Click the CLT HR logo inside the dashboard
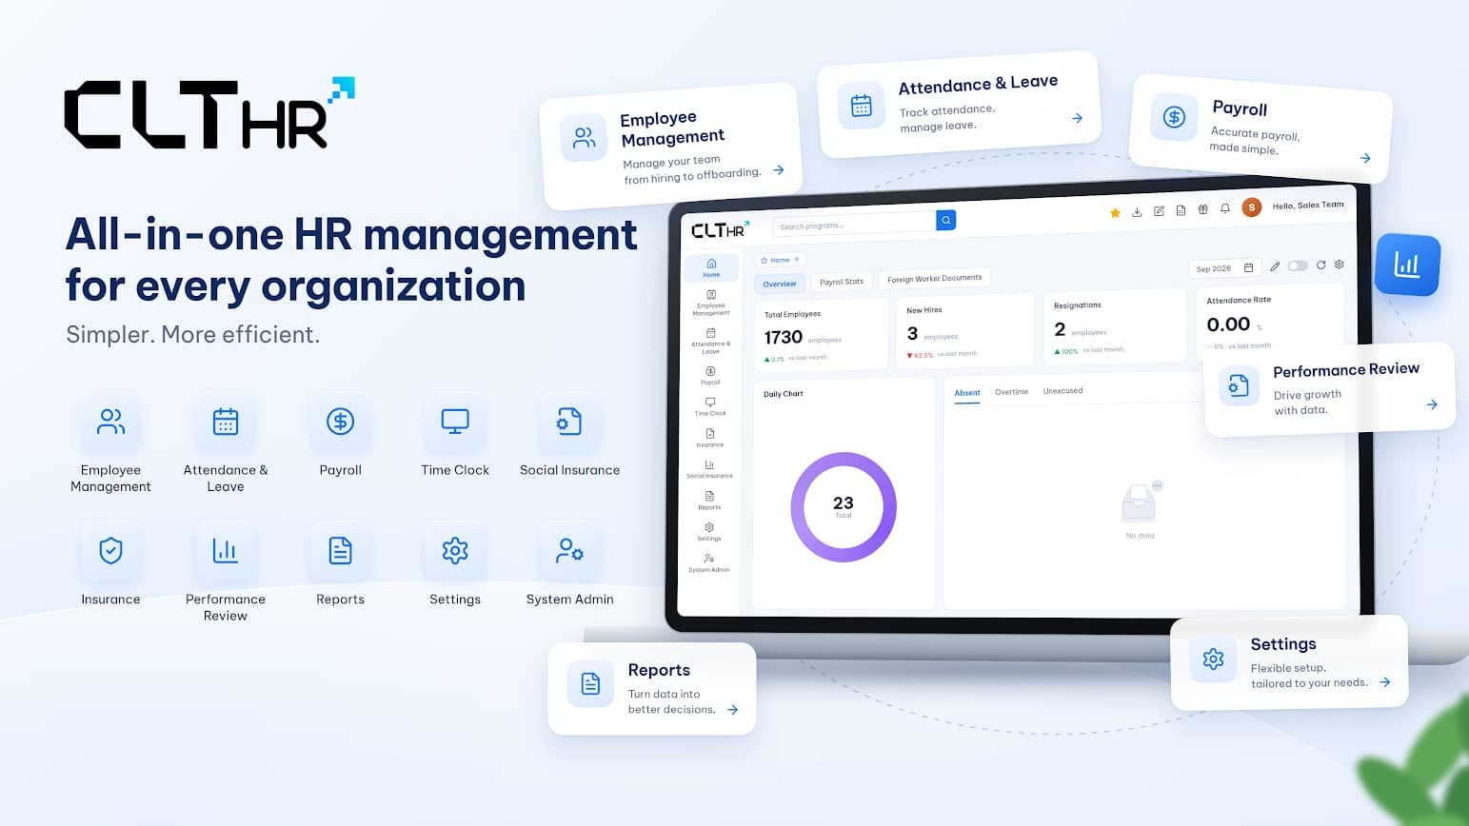1469x826 pixels. pos(720,229)
